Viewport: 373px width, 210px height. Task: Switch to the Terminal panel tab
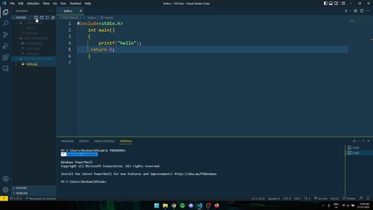[126, 141]
